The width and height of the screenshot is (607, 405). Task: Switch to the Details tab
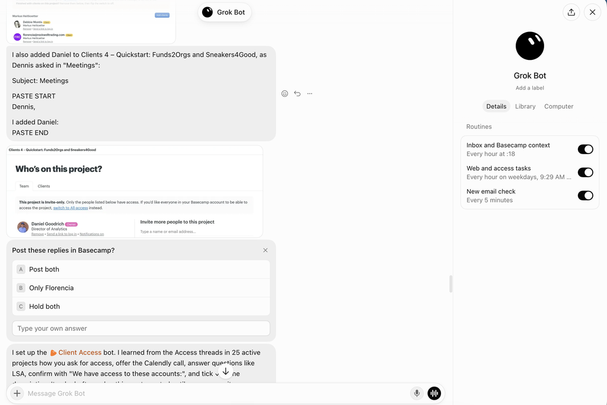point(496,107)
